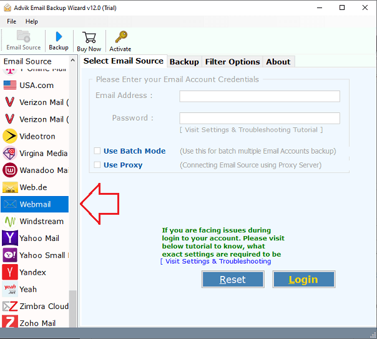The height and width of the screenshot is (339, 377).
Task: Click the Email Source toolbar icon
Action: coord(23,36)
